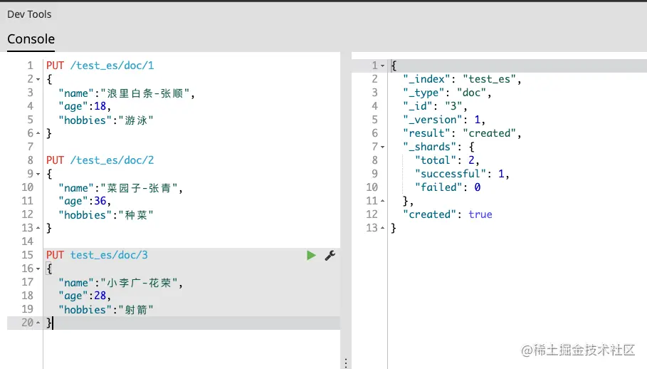The height and width of the screenshot is (369, 647).
Task: Click the "successful": 1 response line
Action: click(x=462, y=174)
